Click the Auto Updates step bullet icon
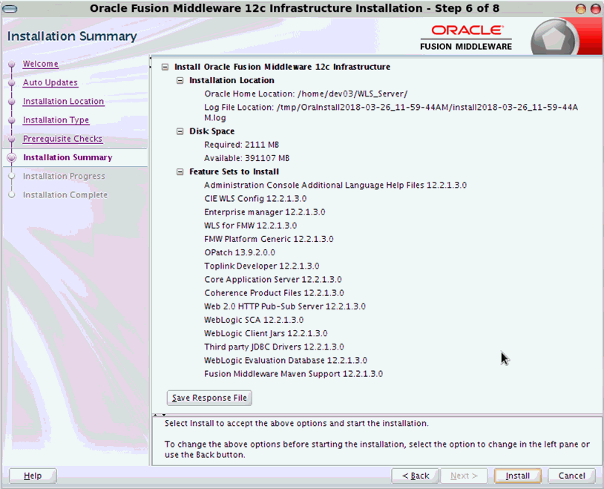604x489 pixels. (x=12, y=83)
